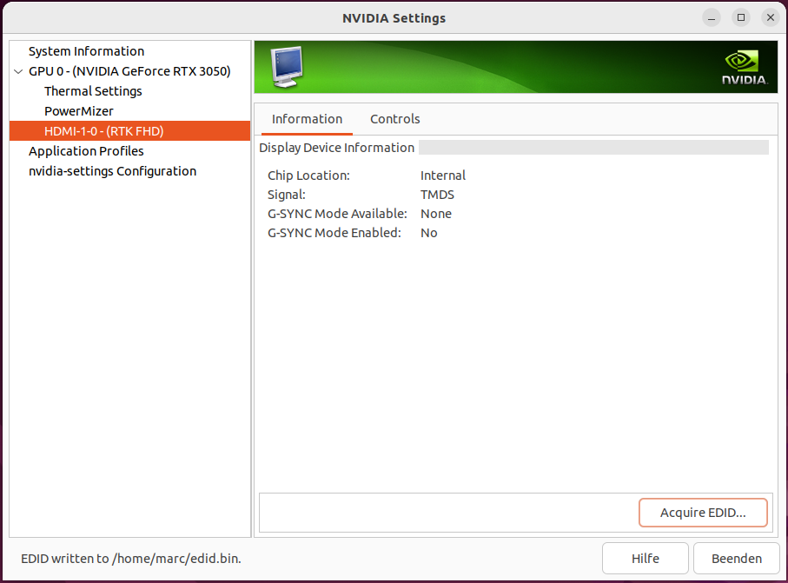Screen dimensions: 788x583
Task: Open nvidia-settings Configuration page
Action: click(113, 171)
